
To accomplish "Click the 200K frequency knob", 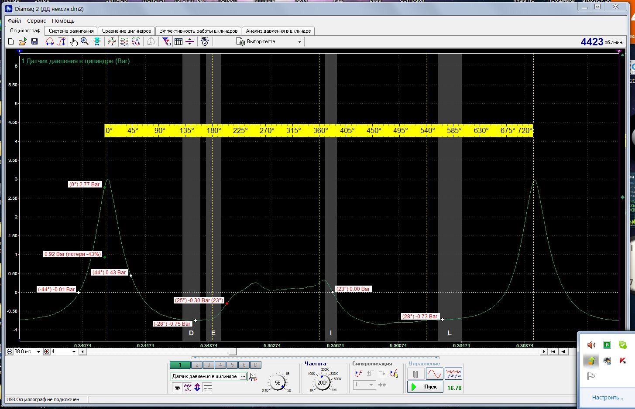I will tap(323, 382).
